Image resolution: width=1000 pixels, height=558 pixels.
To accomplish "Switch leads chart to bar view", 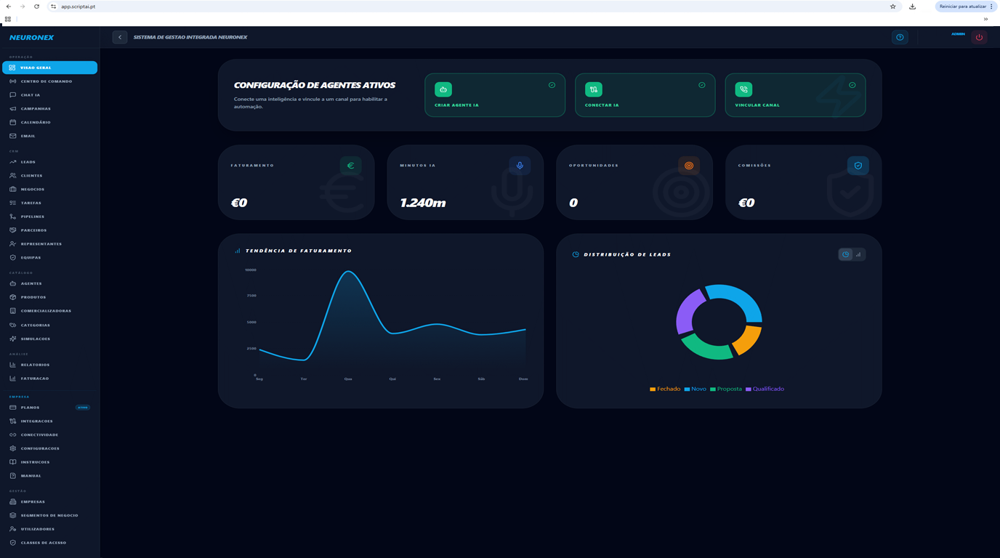I will (x=858, y=254).
